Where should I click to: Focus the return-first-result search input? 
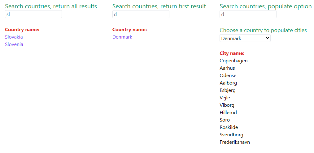[141, 14]
